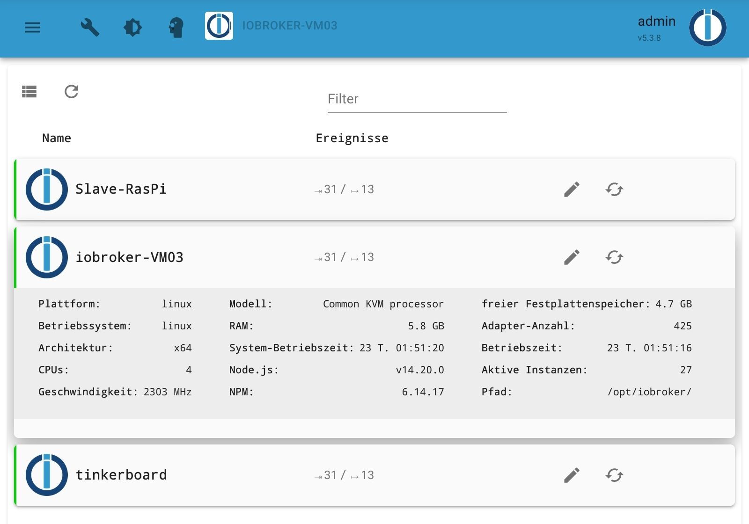Click the IOBROKER-VM03 header title
Screen dimensions: 749x524
pyautogui.click(x=290, y=26)
